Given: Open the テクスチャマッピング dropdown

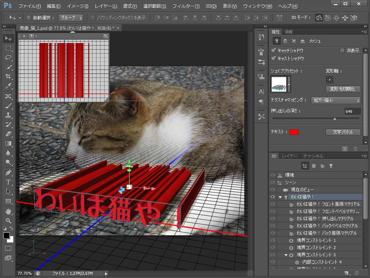Looking at the screenshot, I should coord(336,101).
